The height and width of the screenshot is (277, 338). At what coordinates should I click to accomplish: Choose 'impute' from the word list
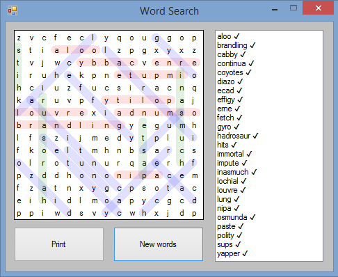point(232,163)
